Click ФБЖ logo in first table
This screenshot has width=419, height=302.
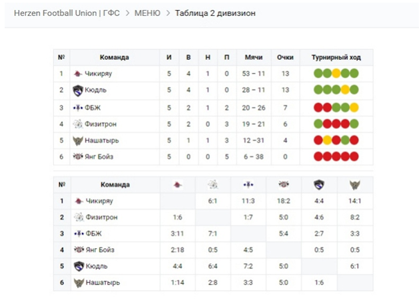pyautogui.click(x=78, y=108)
